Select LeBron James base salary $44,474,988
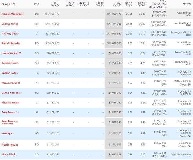 click(x=52, y=24)
